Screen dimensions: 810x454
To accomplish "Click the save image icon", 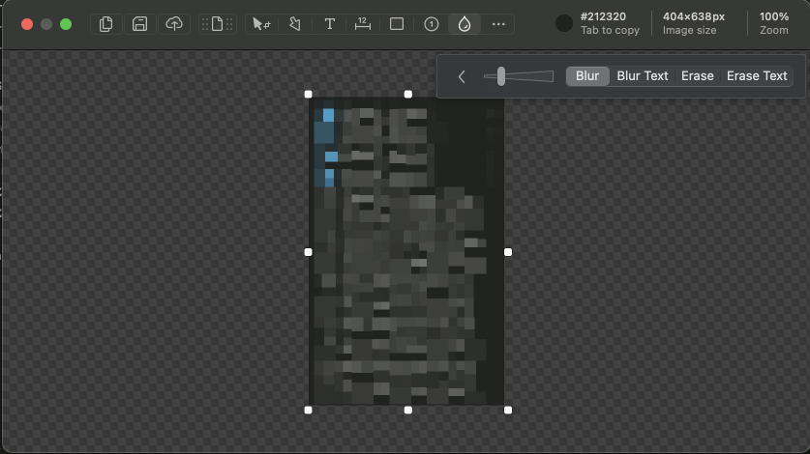I will [x=139, y=24].
